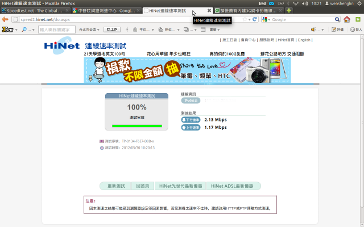Open the 台北市全區 region dropdown
Image resolution: width=364 pixels, height=227 pixels.
89,30
